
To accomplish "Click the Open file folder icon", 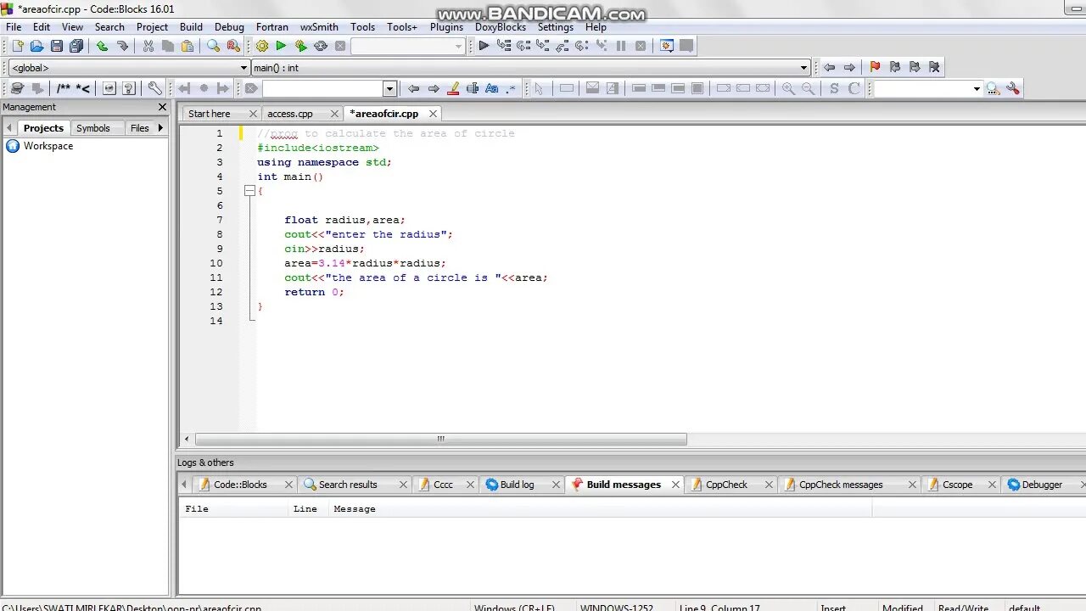I will click(x=36, y=46).
